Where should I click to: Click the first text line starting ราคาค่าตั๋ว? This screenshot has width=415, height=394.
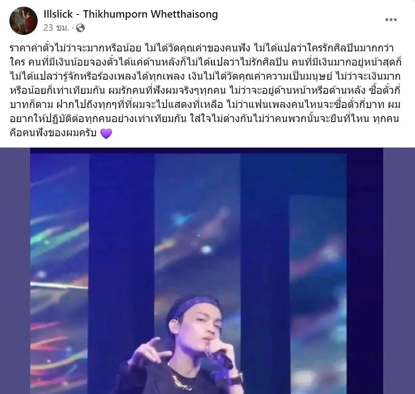(x=202, y=48)
